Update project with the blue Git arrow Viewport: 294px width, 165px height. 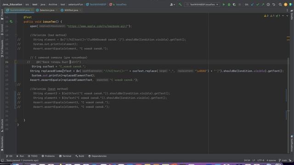pyautogui.click(x=252, y=5)
